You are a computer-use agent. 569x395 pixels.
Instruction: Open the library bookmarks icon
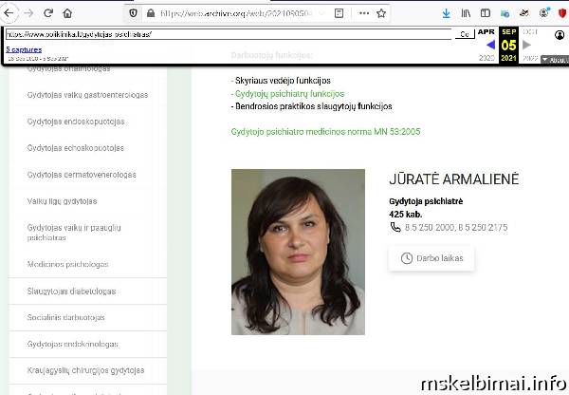[x=466, y=13]
